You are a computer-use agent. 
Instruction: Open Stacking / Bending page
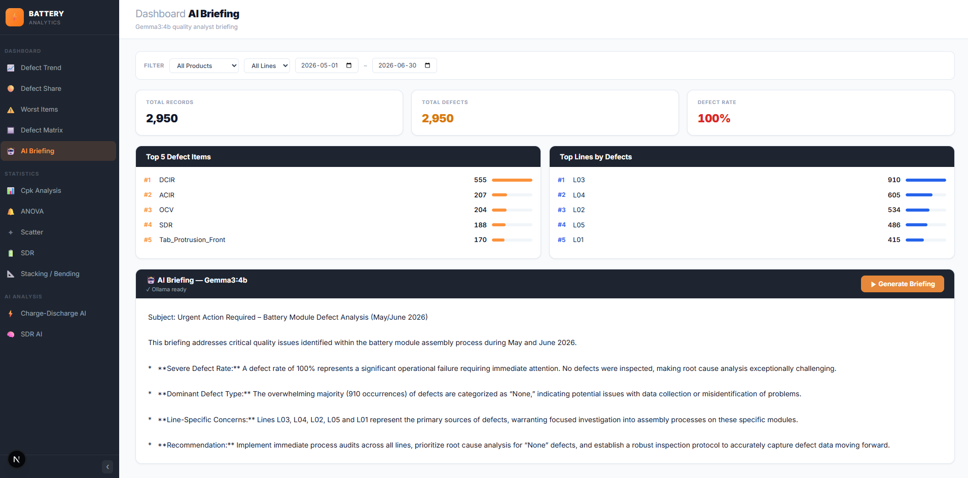[58, 274]
